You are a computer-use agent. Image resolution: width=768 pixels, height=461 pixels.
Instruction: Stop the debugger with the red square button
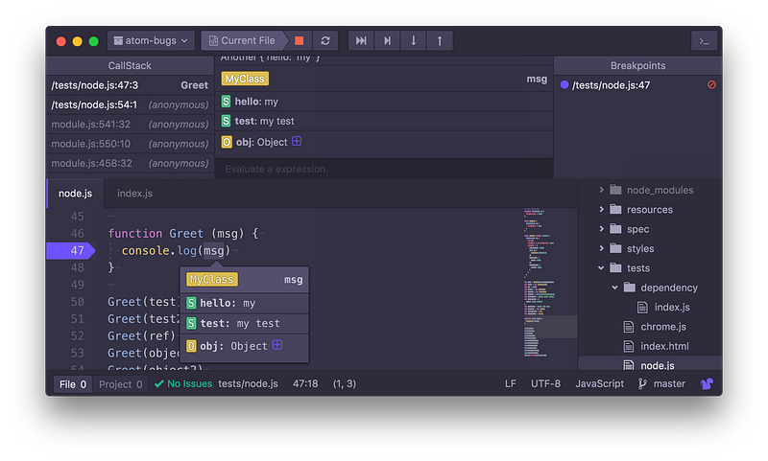tap(300, 41)
